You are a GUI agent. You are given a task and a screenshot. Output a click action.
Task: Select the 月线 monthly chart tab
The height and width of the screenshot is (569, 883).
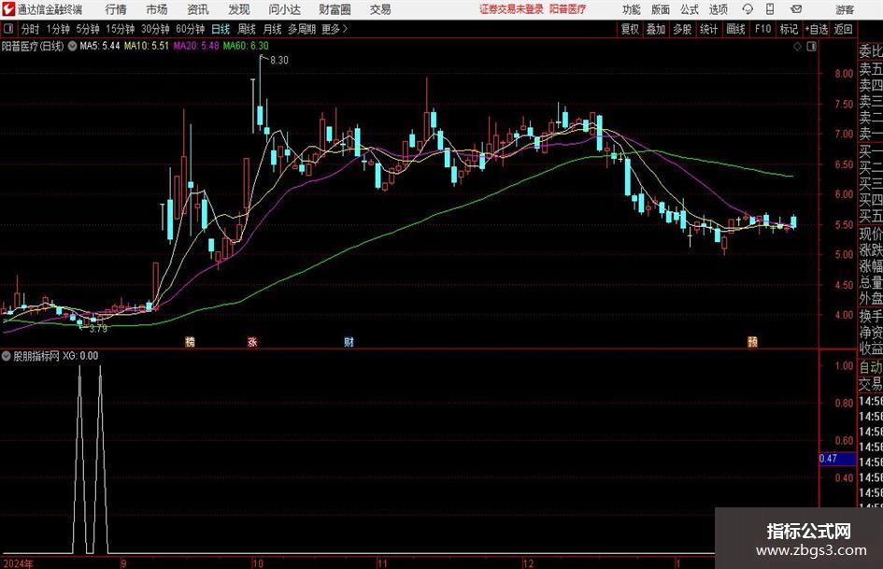(273, 29)
